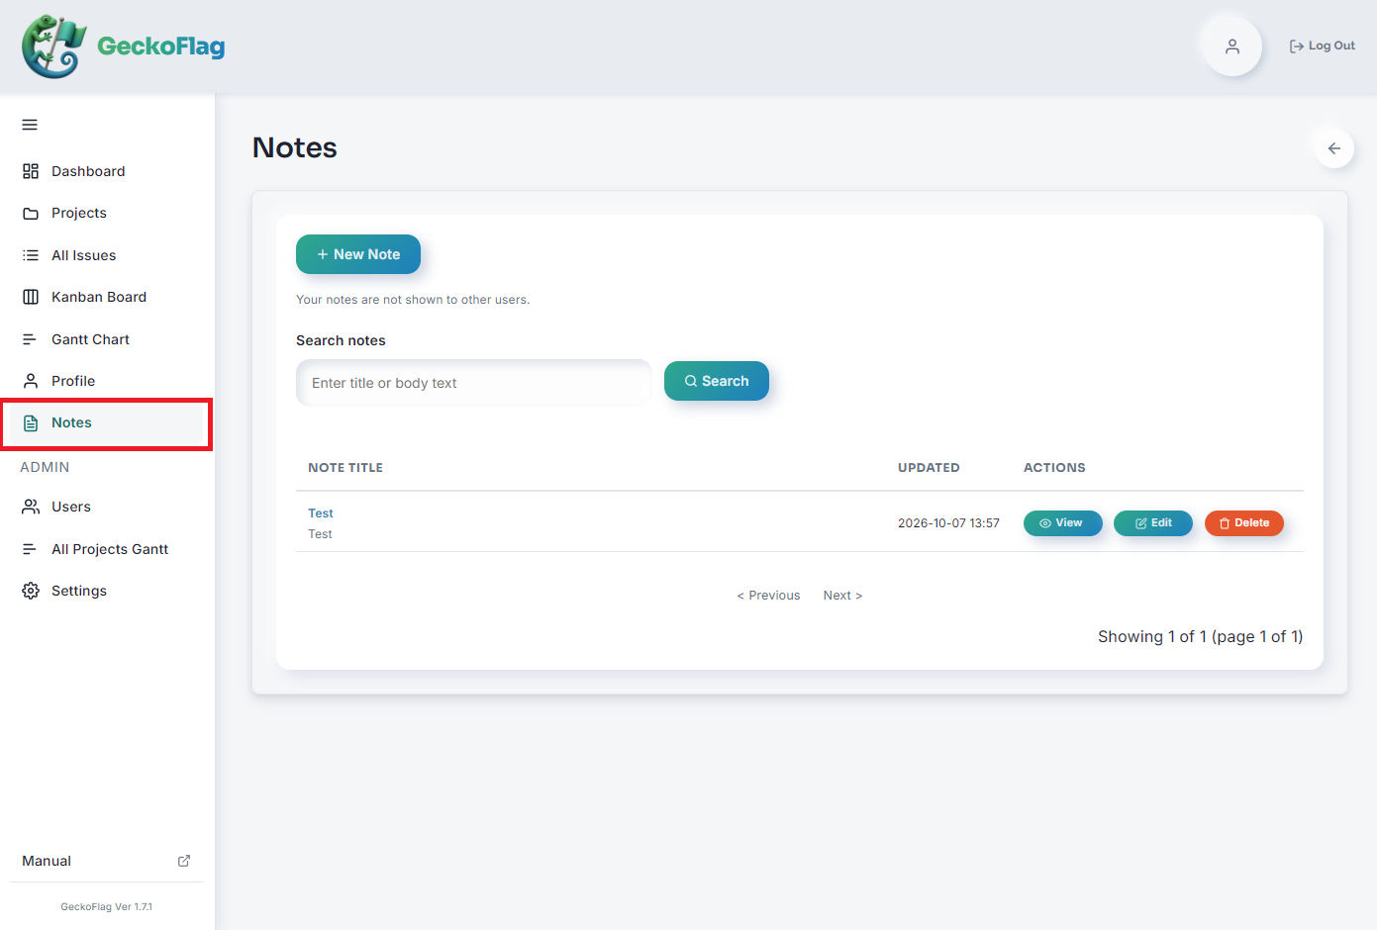Click the Users people icon
The width and height of the screenshot is (1377, 930).
point(31,507)
